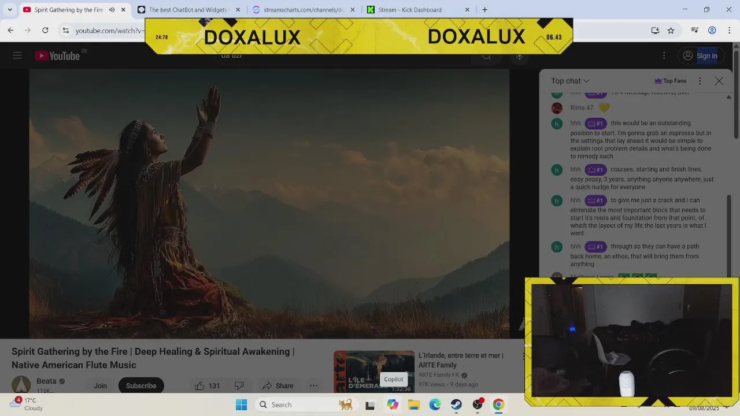Open the Beata channel name link
This screenshot has height=416, width=740.
[46, 381]
